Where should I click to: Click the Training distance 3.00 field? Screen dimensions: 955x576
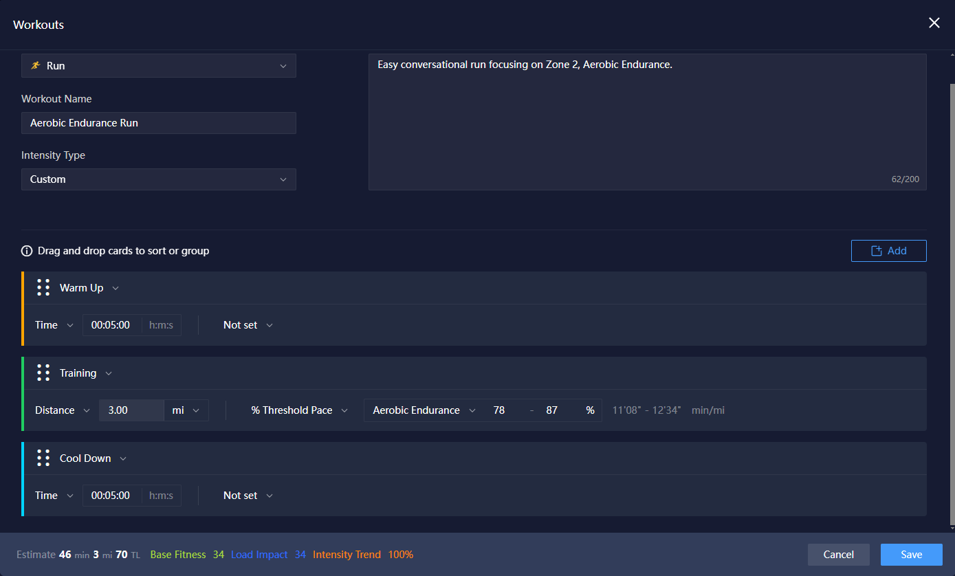pos(131,410)
